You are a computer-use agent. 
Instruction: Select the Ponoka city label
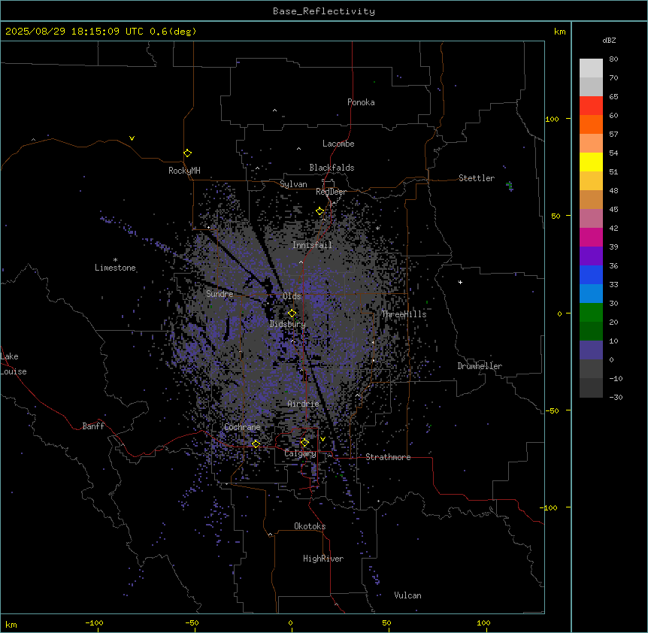[x=361, y=102]
